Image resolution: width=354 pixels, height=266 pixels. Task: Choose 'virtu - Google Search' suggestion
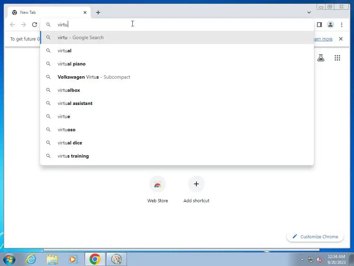click(177, 37)
